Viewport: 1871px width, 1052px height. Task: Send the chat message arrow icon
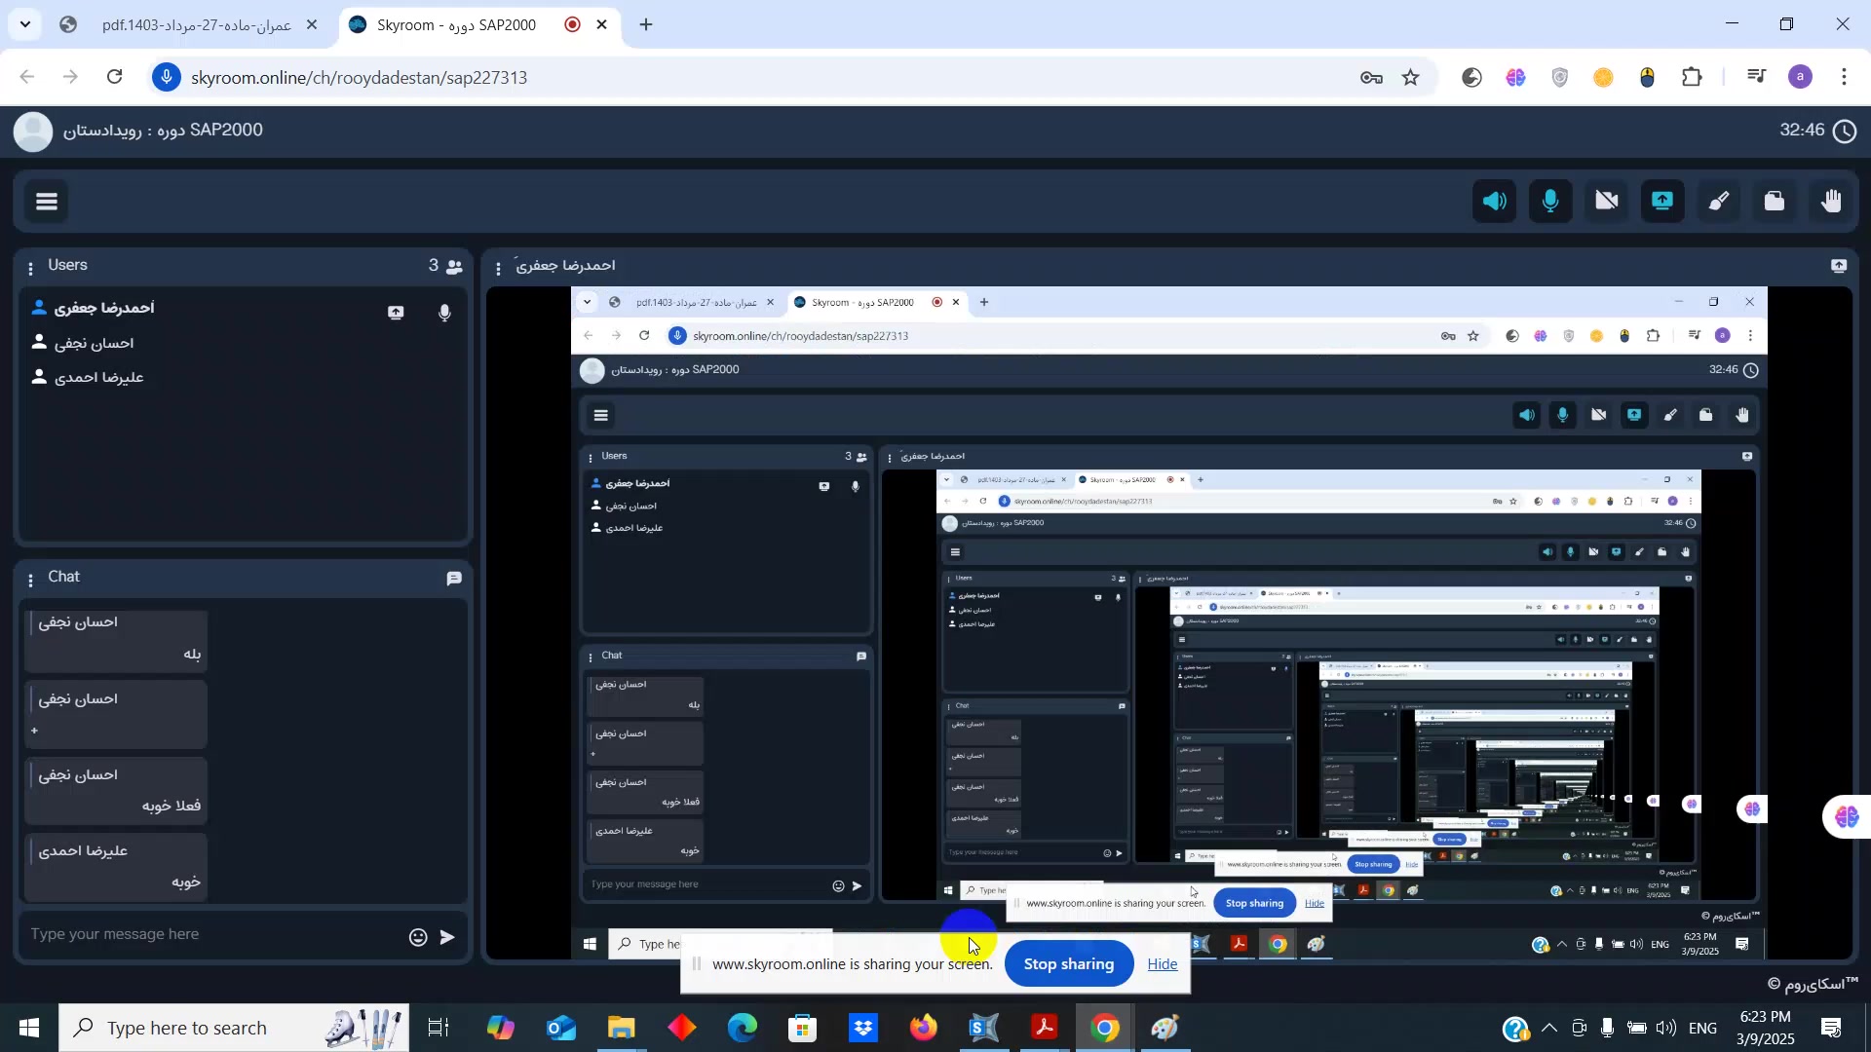click(447, 937)
